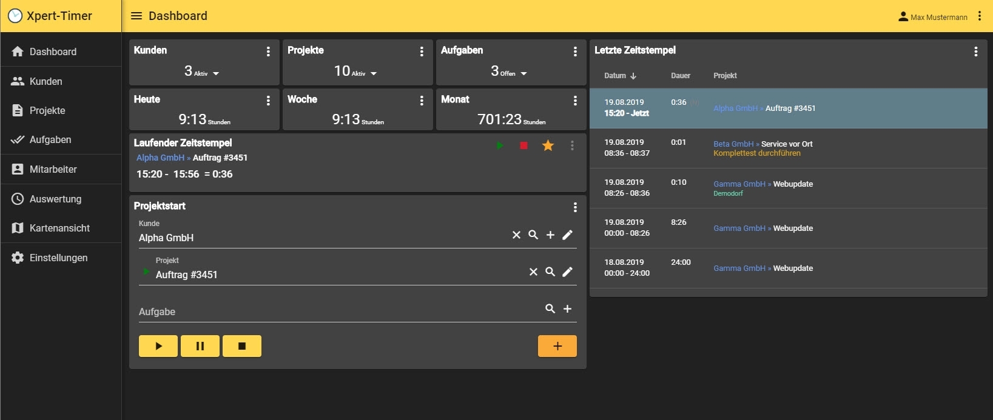Open the Monat card options menu
The height and width of the screenshot is (420, 993).
tap(575, 101)
